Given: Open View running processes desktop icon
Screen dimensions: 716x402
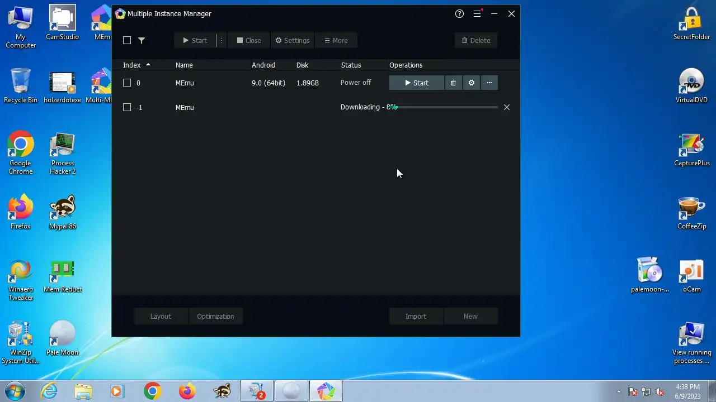Looking at the screenshot, I should 692,343.
